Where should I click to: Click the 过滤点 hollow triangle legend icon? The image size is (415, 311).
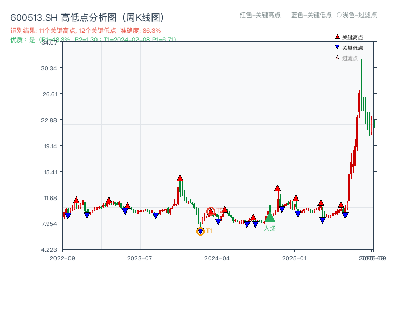[x=337, y=58]
